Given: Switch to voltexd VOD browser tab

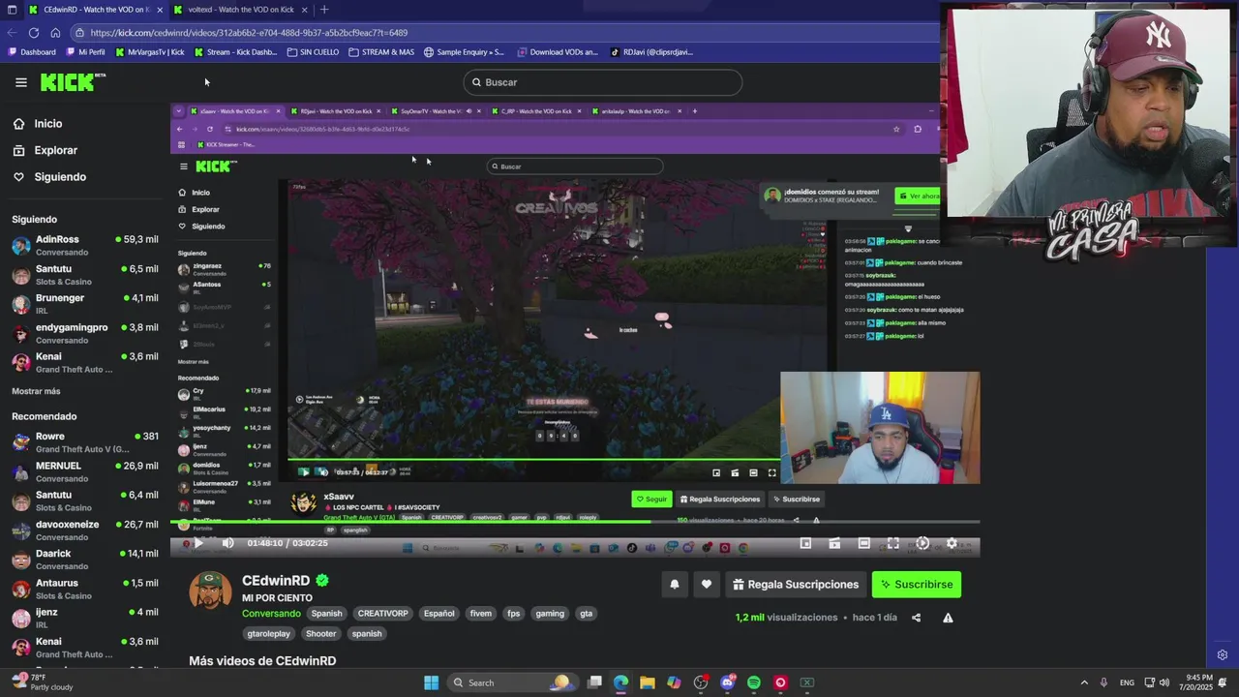Looking at the screenshot, I should point(241,10).
